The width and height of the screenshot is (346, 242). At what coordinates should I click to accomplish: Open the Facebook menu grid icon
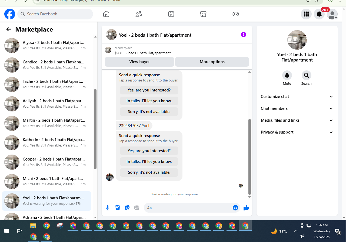pos(306,14)
